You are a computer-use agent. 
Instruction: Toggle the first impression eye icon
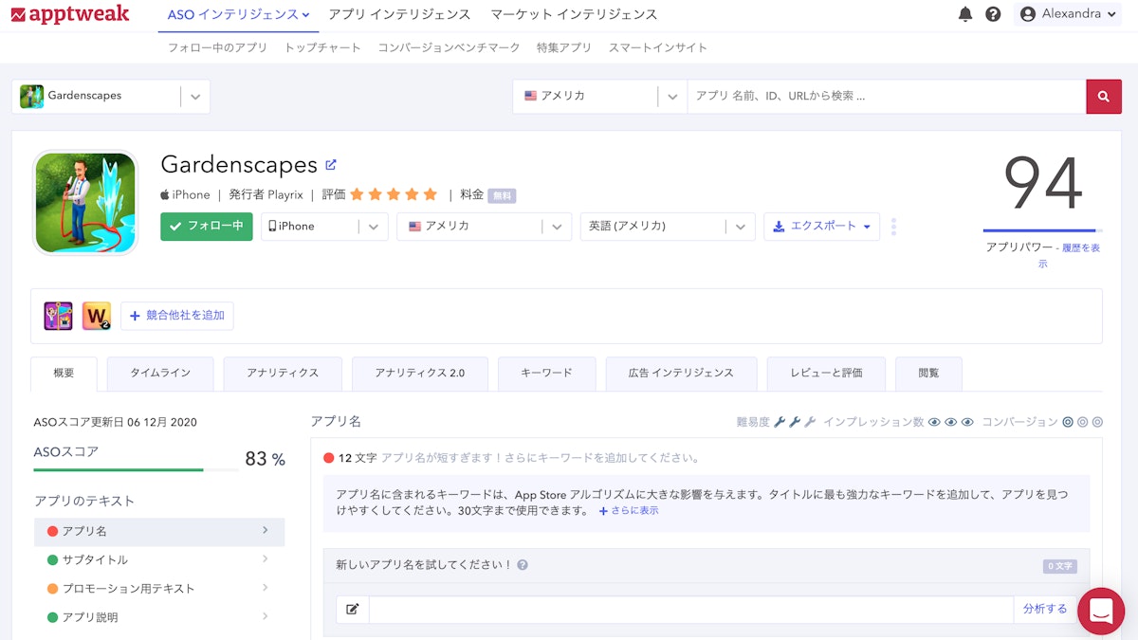click(x=933, y=422)
